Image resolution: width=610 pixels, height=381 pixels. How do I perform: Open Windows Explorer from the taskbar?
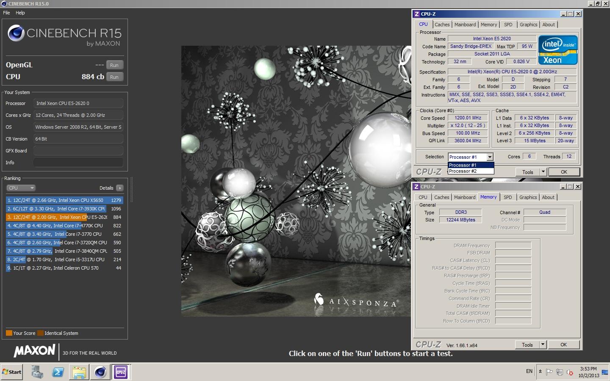click(x=79, y=372)
